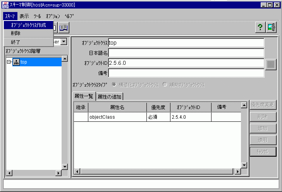The height and width of the screenshot is (192, 282).
Task: Minimize the スキーマ制御 window
Action: tap(263, 5)
